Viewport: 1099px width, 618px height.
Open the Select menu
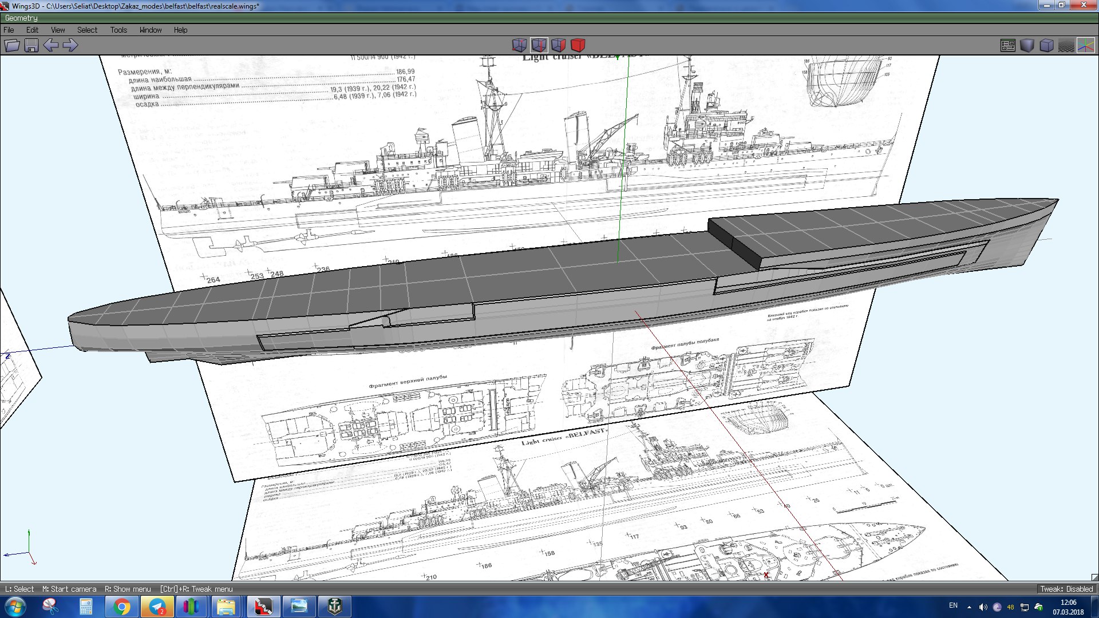(x=87, y=30)
